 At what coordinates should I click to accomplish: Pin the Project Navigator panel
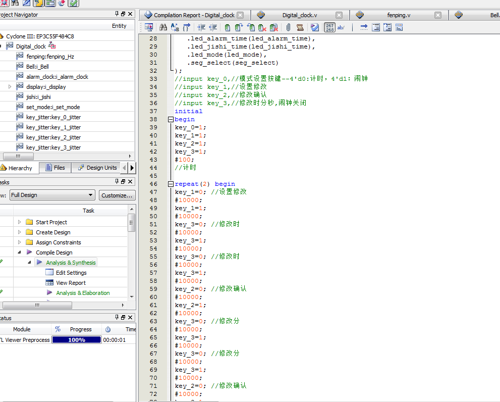coord(117,14)
